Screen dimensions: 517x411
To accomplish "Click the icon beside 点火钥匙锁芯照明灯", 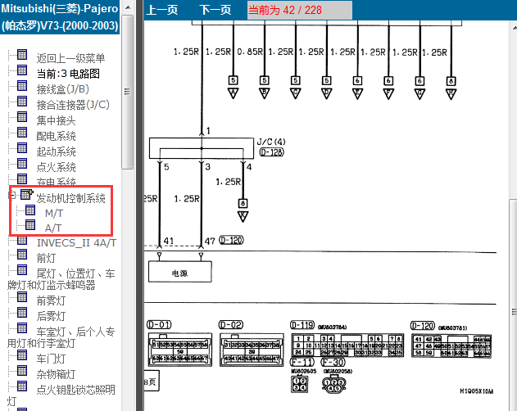I will click(22, 386).
